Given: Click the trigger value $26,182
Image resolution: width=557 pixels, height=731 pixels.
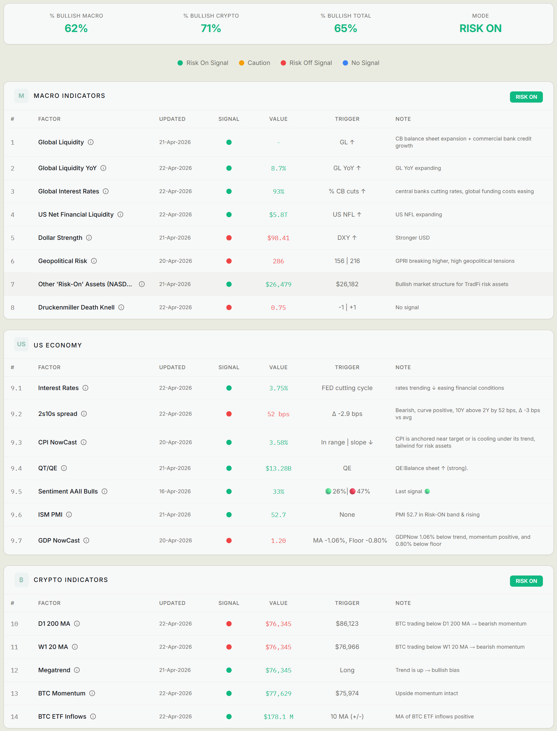Looking at the screenshot, I should [x=347, y=284].
